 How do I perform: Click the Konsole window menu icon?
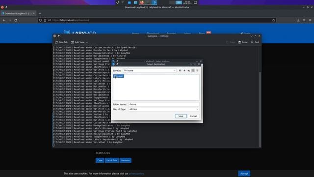coord(54,36)
